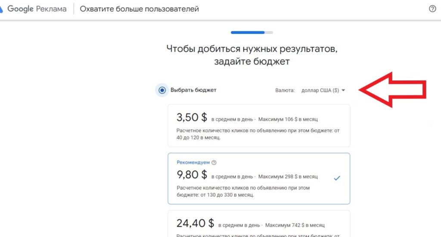Choose the 3,50 $ daily budget card
The height and width of the screenshot is (237, 441).
tap(258, 126)
